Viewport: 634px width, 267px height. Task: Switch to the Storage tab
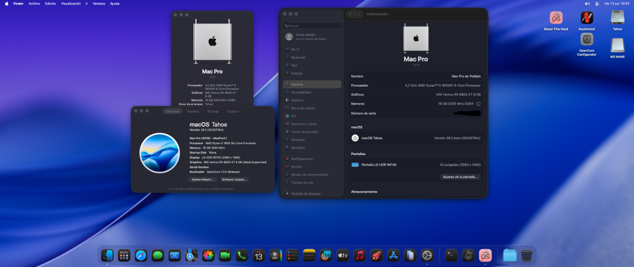(x=213, y=111)
